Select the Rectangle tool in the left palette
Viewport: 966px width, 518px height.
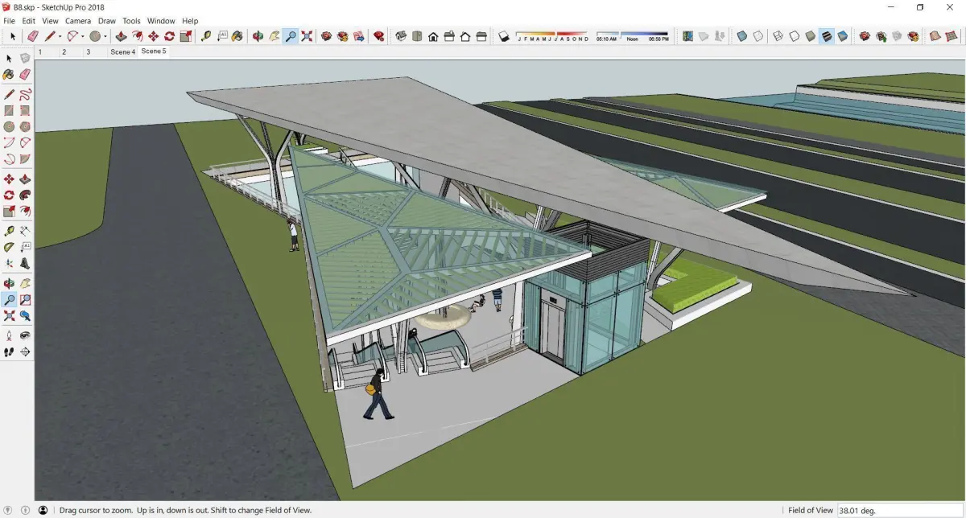click(x=9, y=111)
